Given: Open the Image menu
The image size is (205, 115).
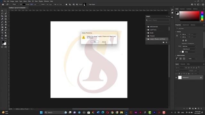Looking at the screenshot, I should (12, 1).
